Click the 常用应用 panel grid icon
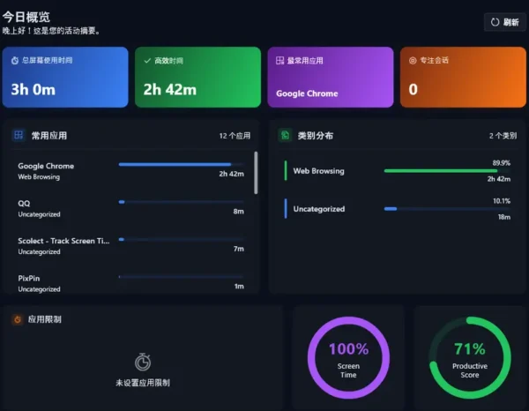The width and height of the screenshot is (529, 411). point(19,135)
